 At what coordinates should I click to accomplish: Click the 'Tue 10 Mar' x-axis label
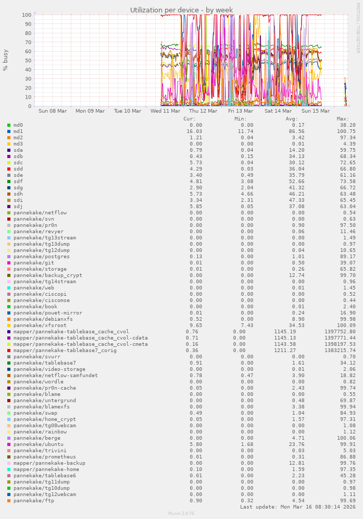(x=128, y=111)
